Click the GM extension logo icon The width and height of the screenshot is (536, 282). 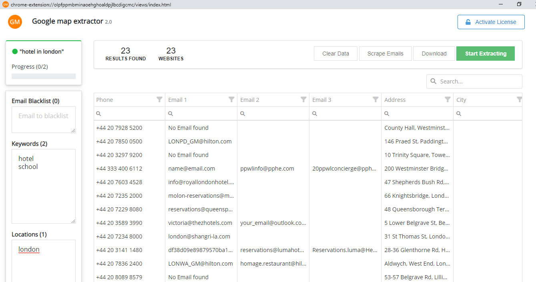tap(15, 22)
